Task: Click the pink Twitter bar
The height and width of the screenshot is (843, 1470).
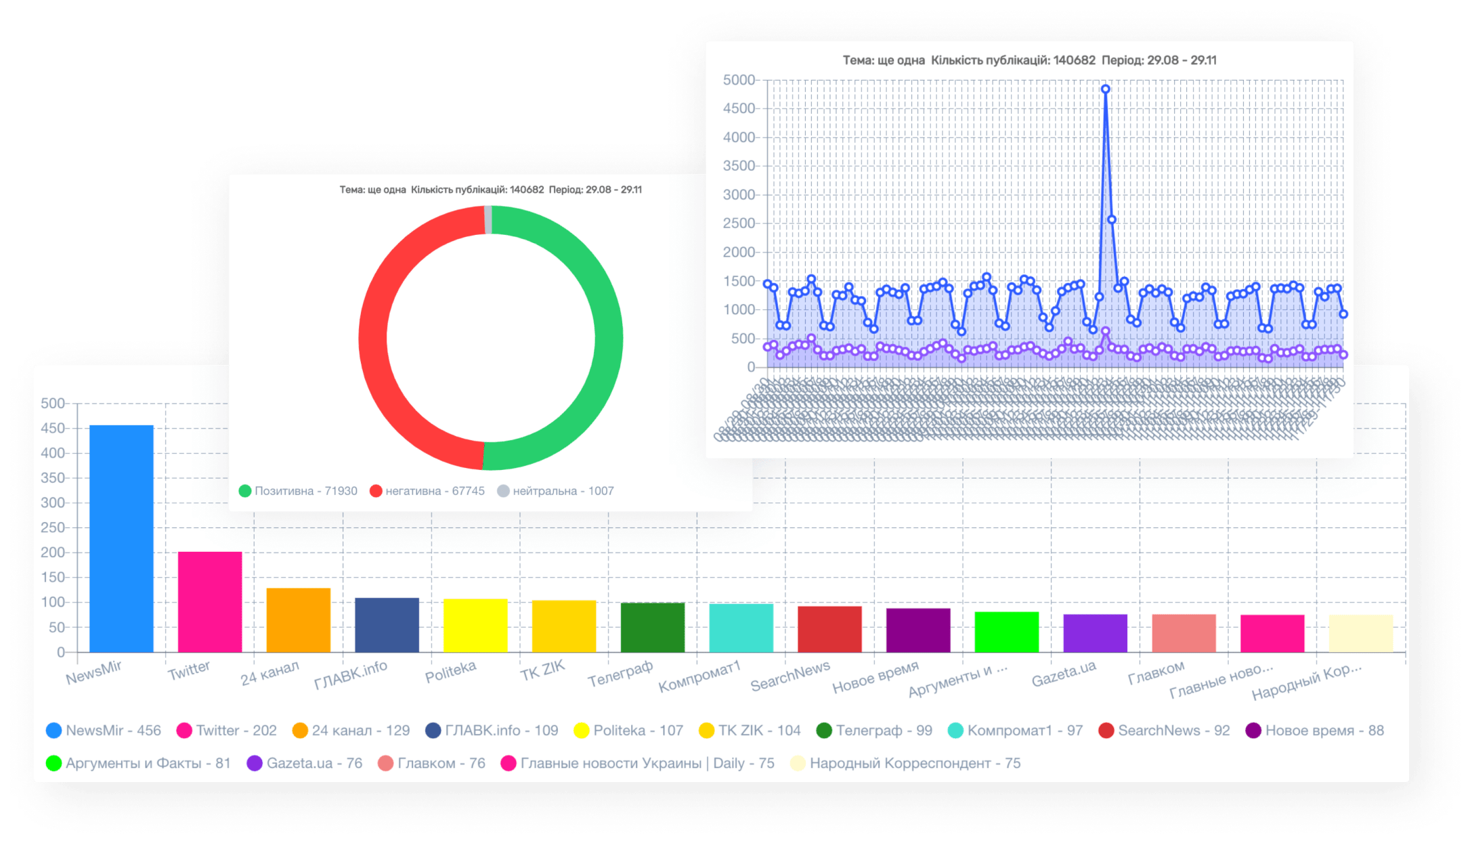Action: coord(210,602)
